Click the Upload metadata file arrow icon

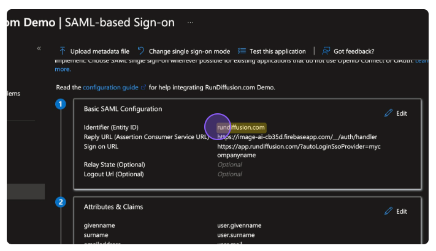point(63,51)
